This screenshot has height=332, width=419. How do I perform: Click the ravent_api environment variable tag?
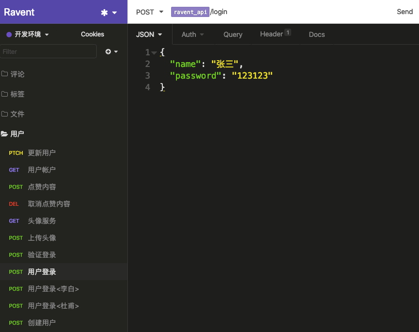point(190,12)
